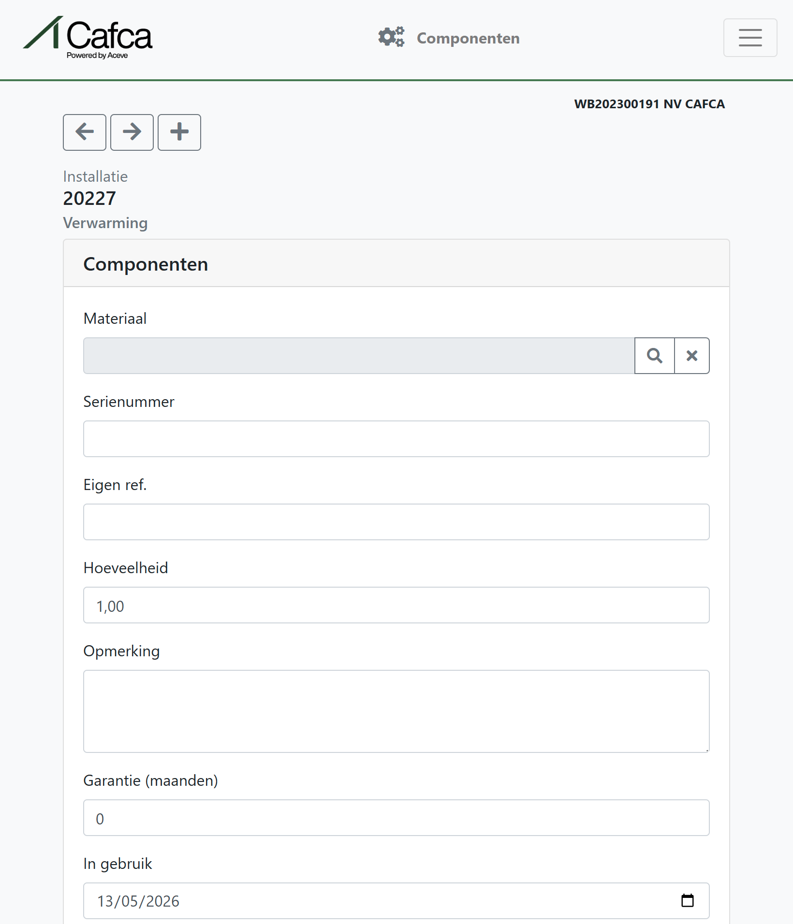The width and height of the screenshot is (793, 924).
Task: Select the Hoeveelheid field showing 1,00
Action: pyautogui.click(x=396, y=605)
